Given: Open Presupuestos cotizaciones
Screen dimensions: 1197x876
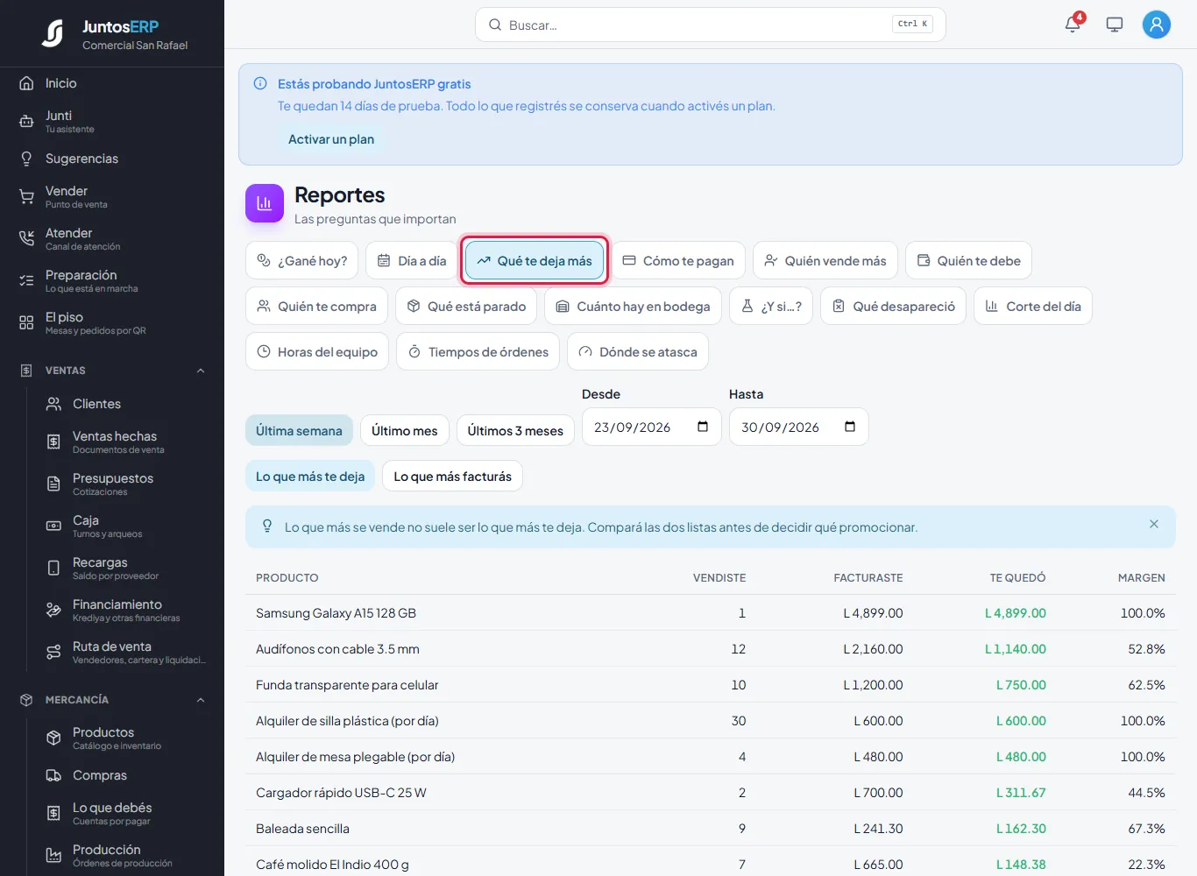Looking at the screenshot, I should pyautogui.click(x=125, y=484).
